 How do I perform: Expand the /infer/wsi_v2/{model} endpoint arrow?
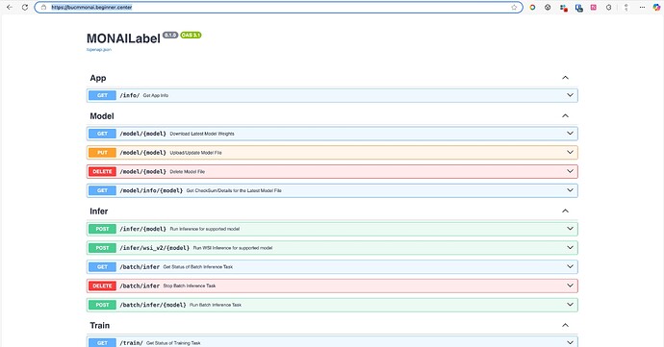click(x=570, y=248)
